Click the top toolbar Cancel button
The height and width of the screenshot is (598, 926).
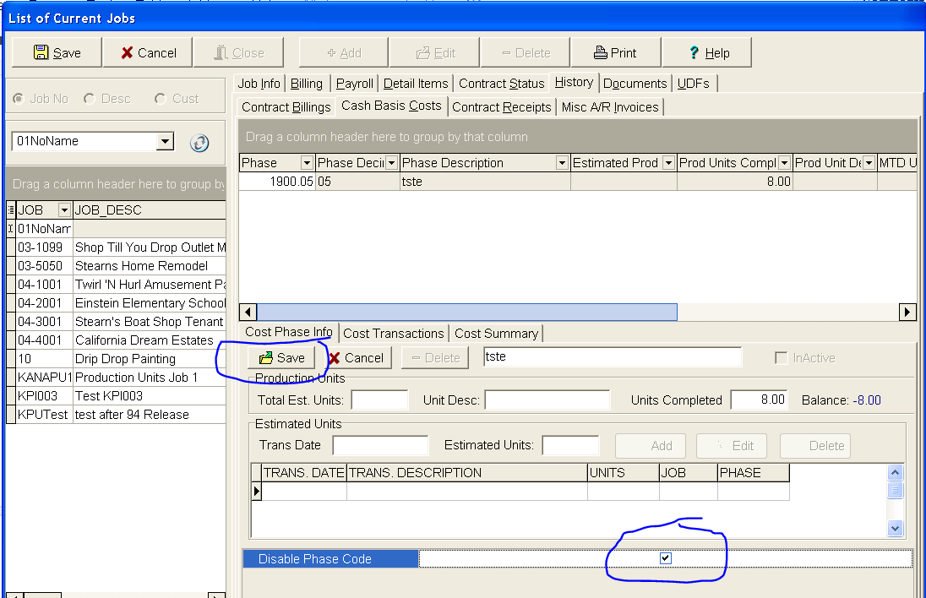(x=148, y=52)
